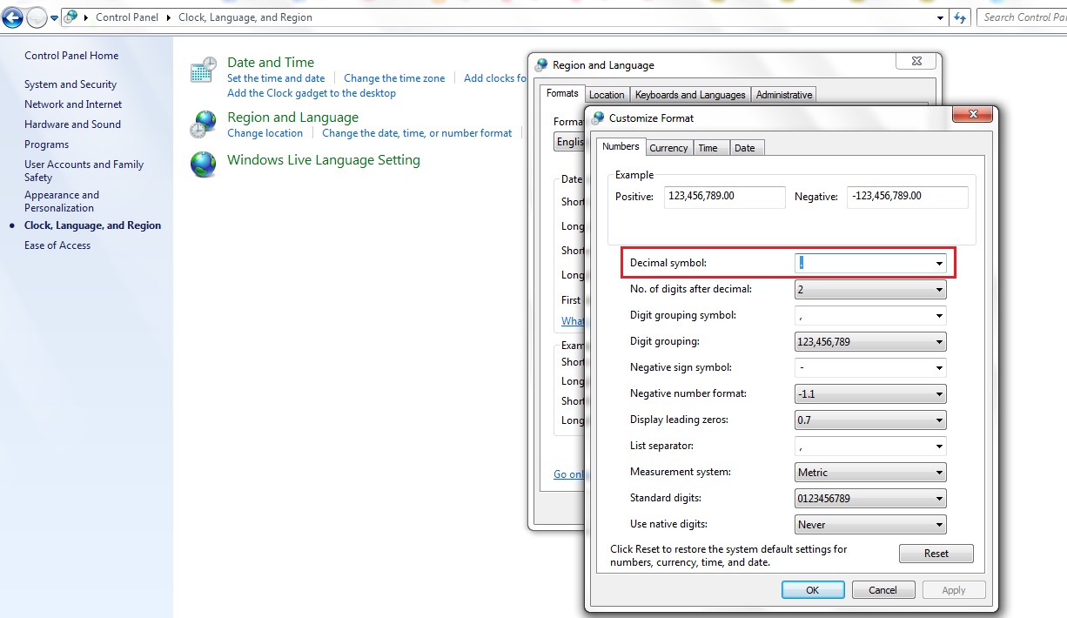
Task: Open the Negative number format dropdown
Action: pos(939,394)
